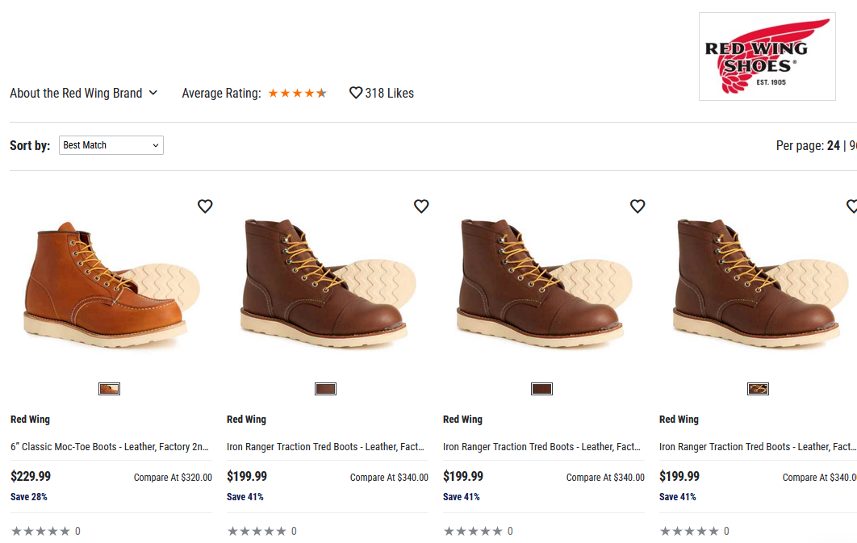Click the average rating stars
This screenshot has height=543, width=857.
297,94
